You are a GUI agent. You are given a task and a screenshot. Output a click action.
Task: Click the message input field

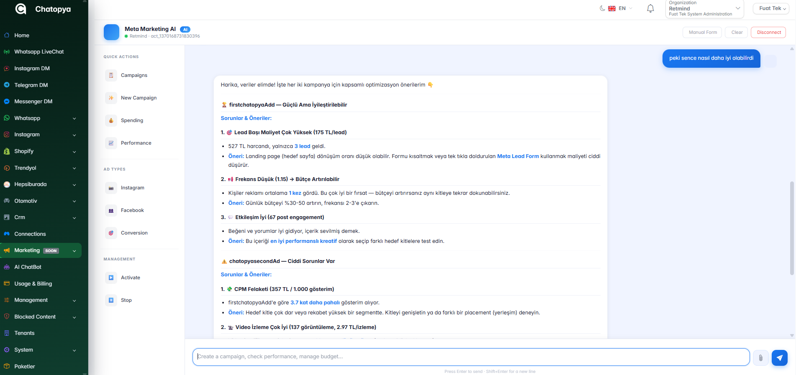471,357
